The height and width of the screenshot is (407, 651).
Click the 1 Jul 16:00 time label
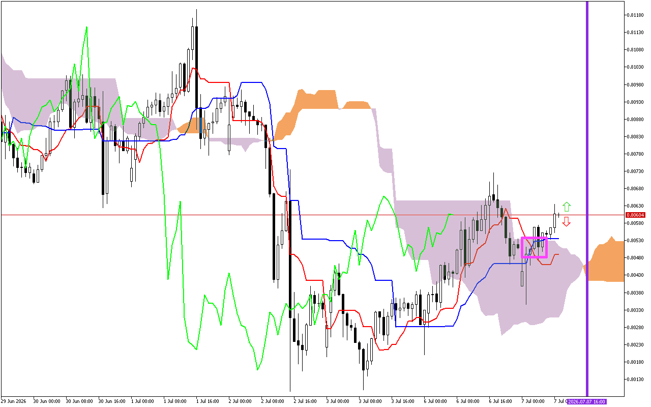[x=207, y=401]
